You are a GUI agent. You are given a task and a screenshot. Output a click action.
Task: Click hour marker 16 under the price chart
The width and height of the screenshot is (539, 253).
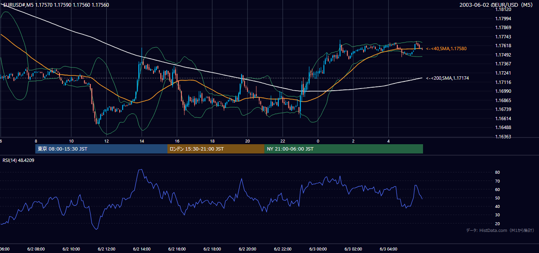[177, 141]
